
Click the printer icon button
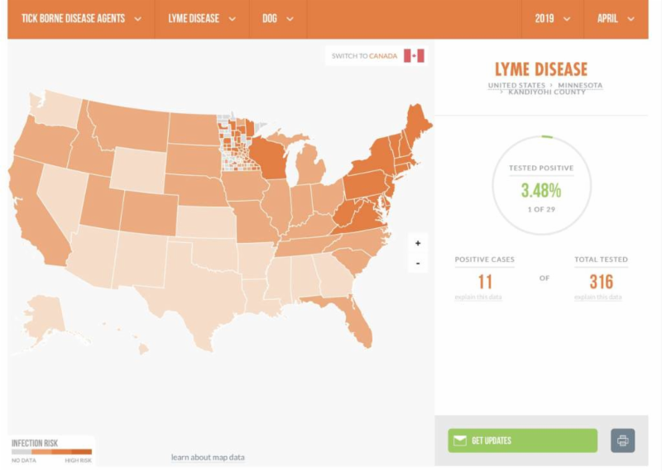(622, 440)
